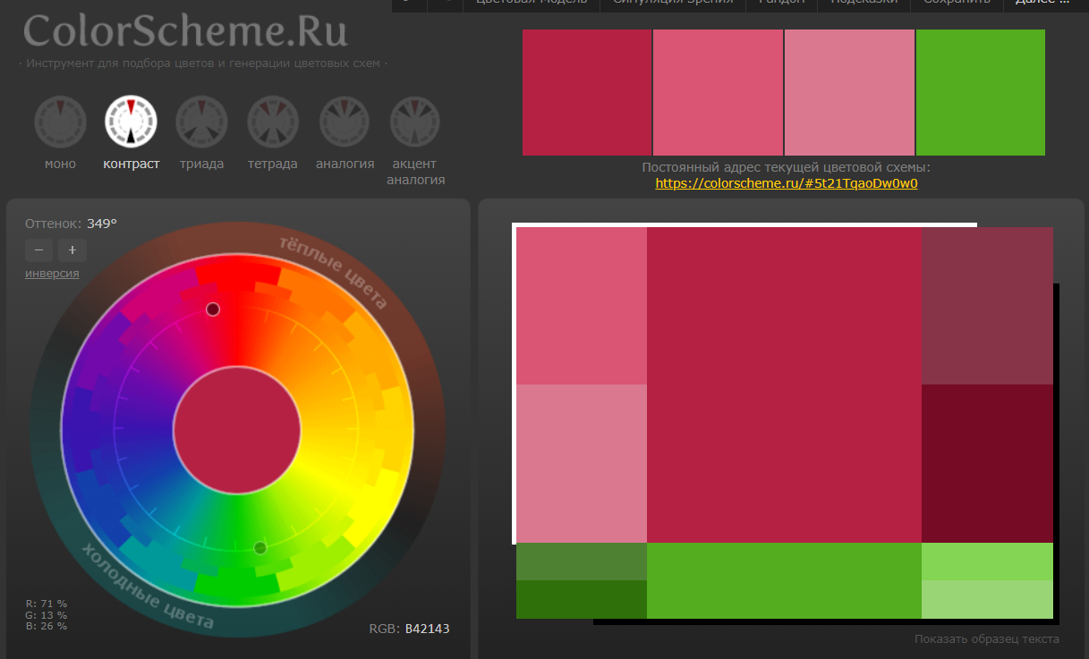Switch to the аналогия scheme icon

click(x=345, y=122)
